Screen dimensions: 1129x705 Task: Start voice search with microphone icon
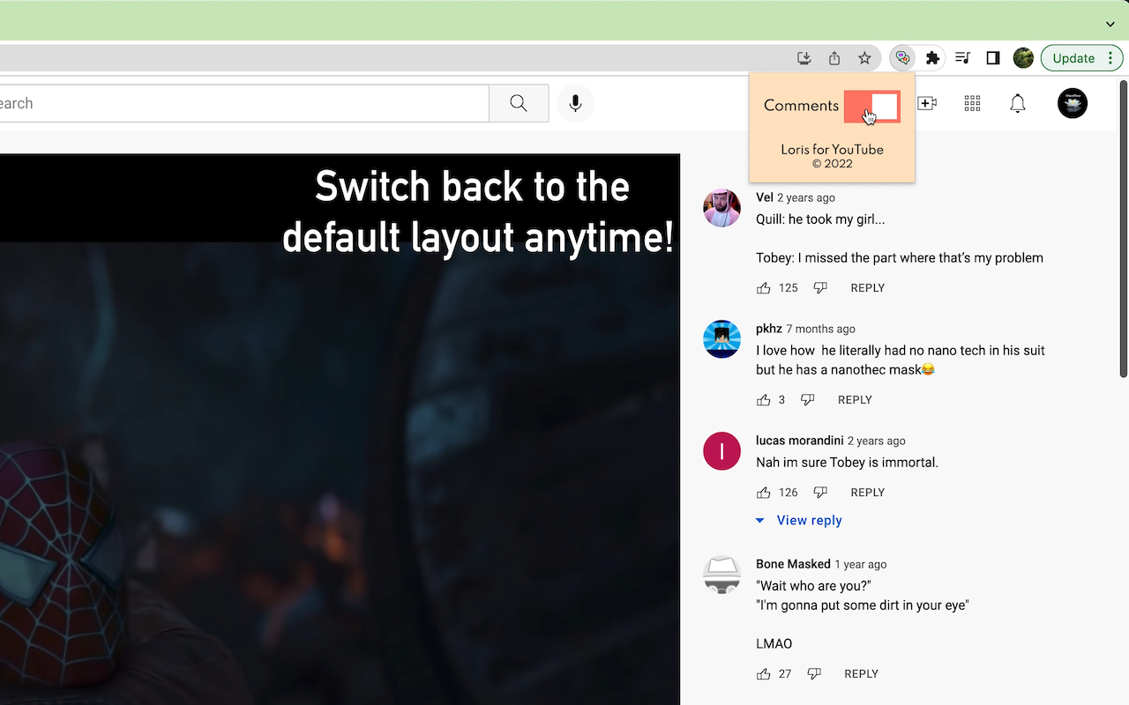click(575, 103)
